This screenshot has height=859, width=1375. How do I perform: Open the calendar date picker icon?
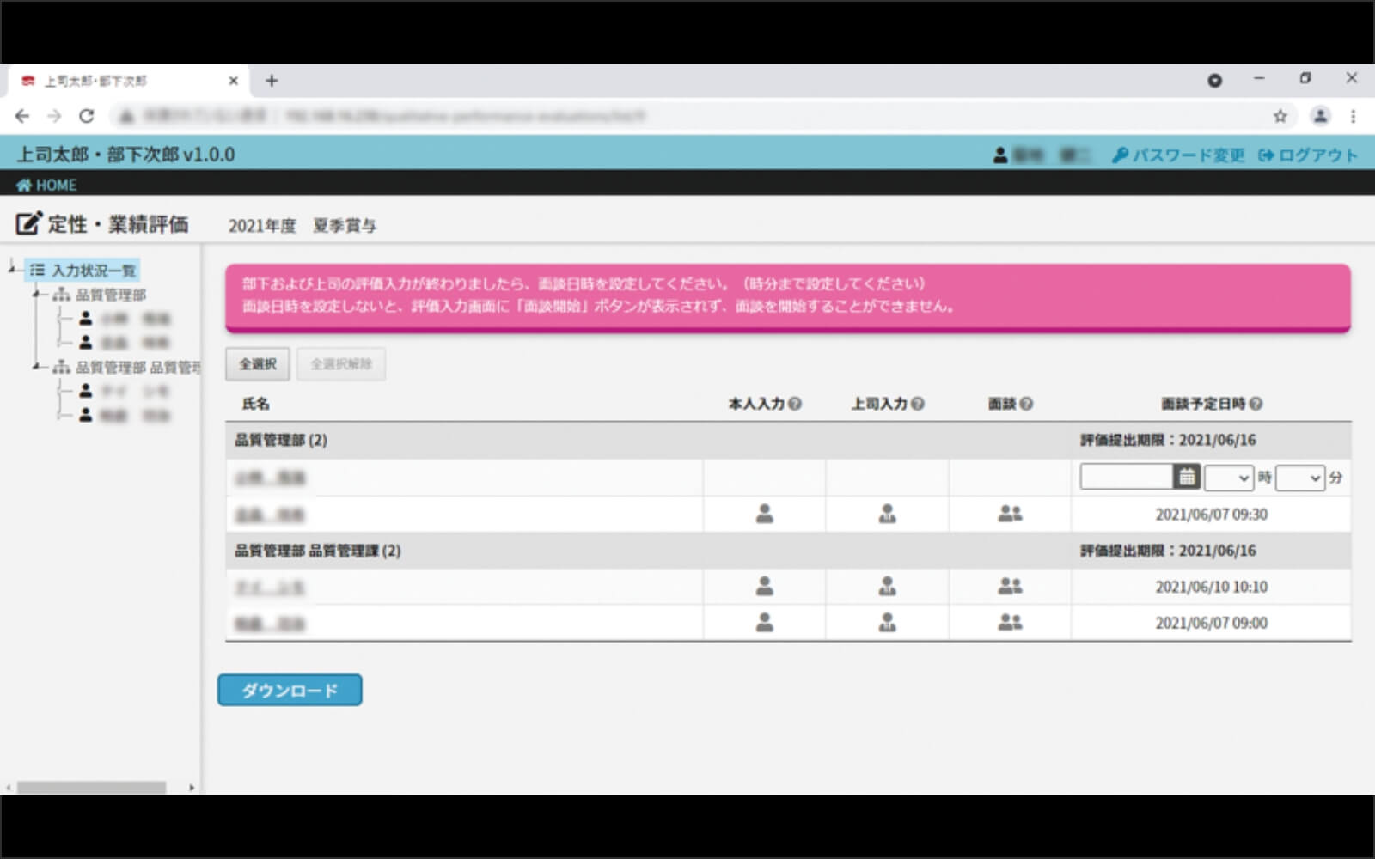click(1187, 477)
